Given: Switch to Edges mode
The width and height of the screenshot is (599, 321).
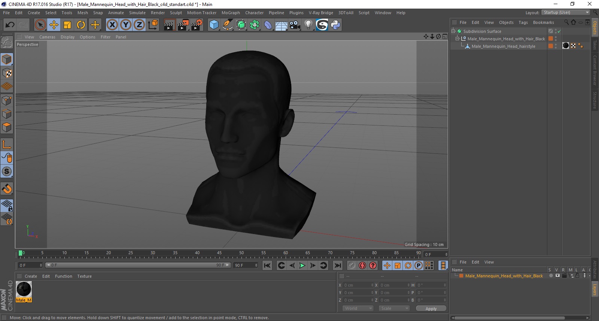Looking at the screenshot, I should 7,114.
